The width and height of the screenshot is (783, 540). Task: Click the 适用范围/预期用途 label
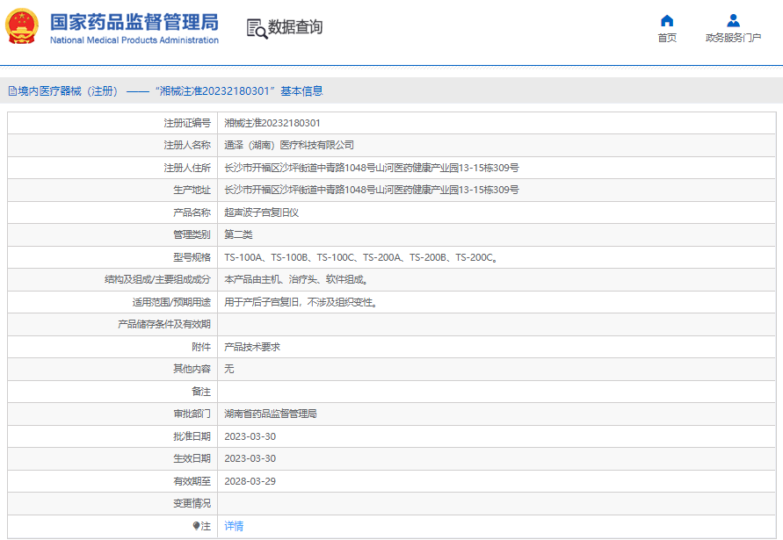pyautogui.click(x=171, y=302)
